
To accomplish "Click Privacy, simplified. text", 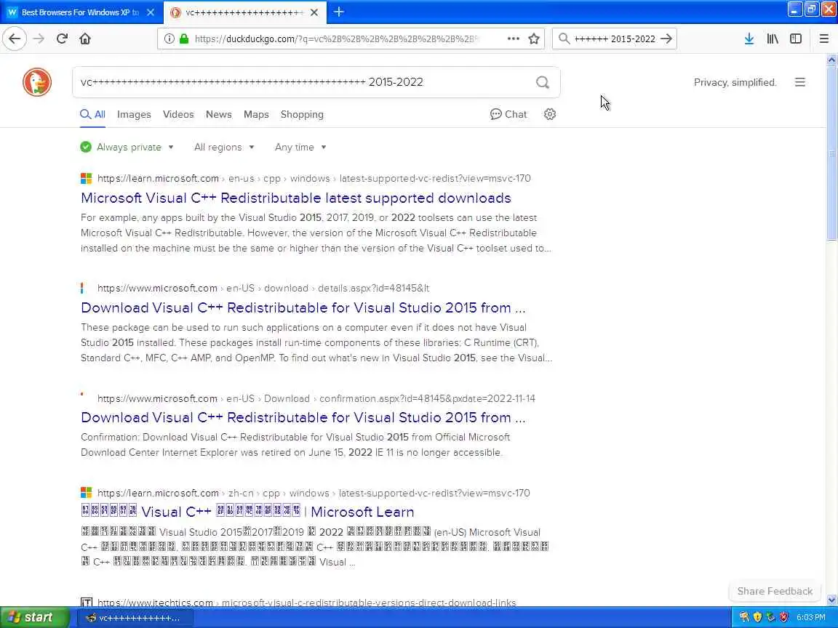I will coord(735,82).
